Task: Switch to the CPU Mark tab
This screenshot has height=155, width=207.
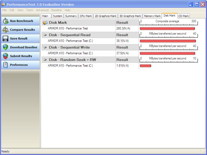Action: point(86,16)
